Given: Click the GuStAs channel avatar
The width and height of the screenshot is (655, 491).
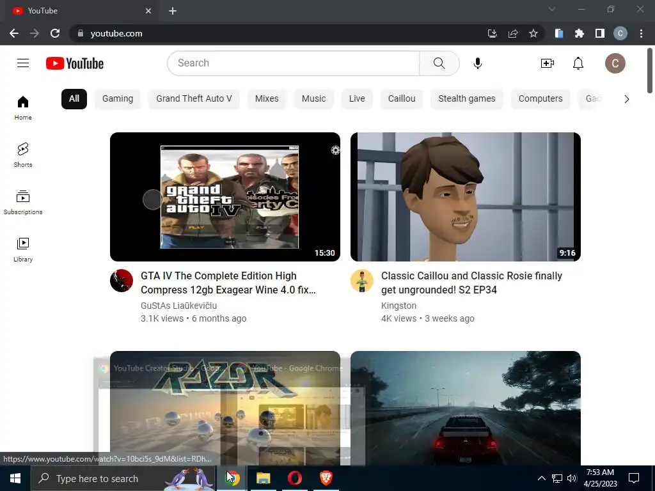Looking at the screenshot, I should [x=122, y=281].
